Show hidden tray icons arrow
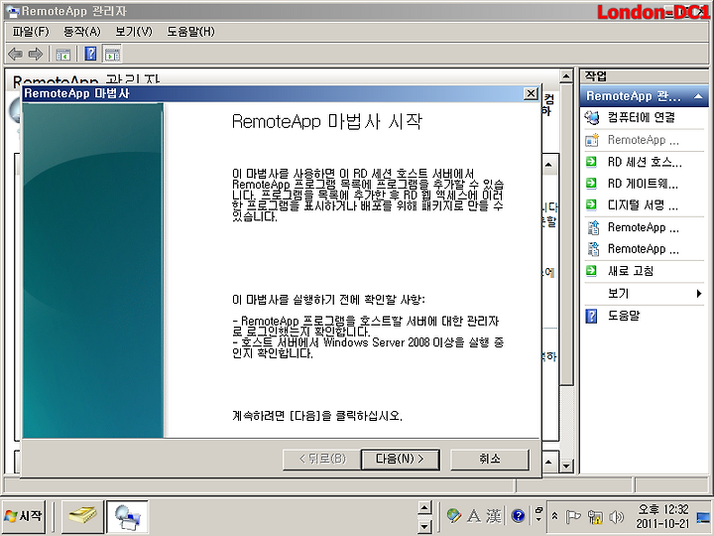The width and height of the screenshot is (714, 536). point(554,516)
